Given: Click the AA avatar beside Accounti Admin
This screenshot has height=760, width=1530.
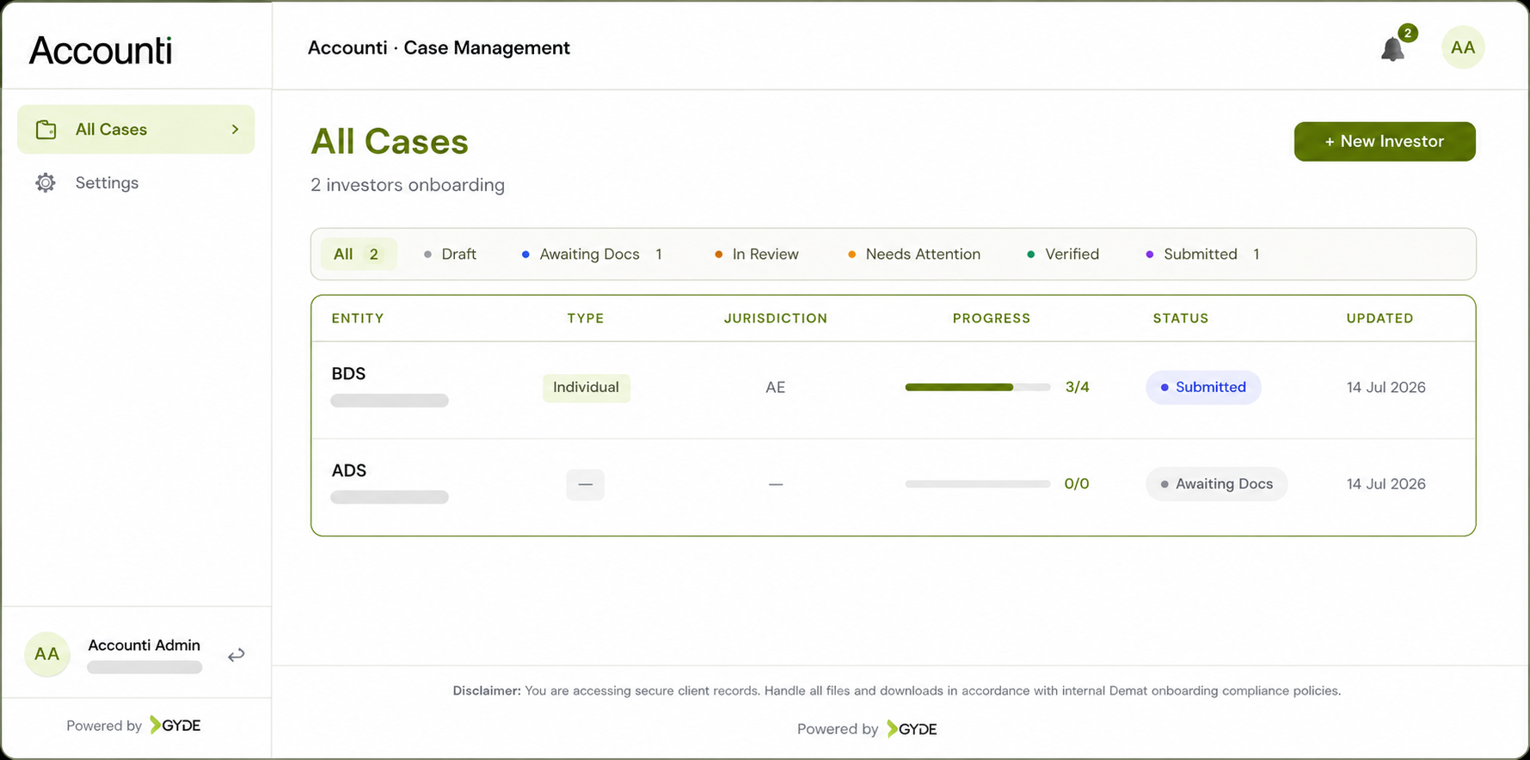Looking at the screenshot, I should click(46, 654).
